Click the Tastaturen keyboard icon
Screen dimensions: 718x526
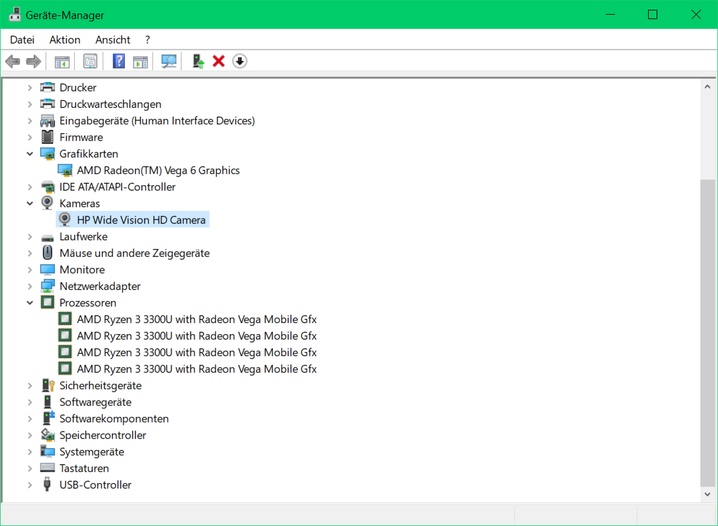(x=48, y=467)
